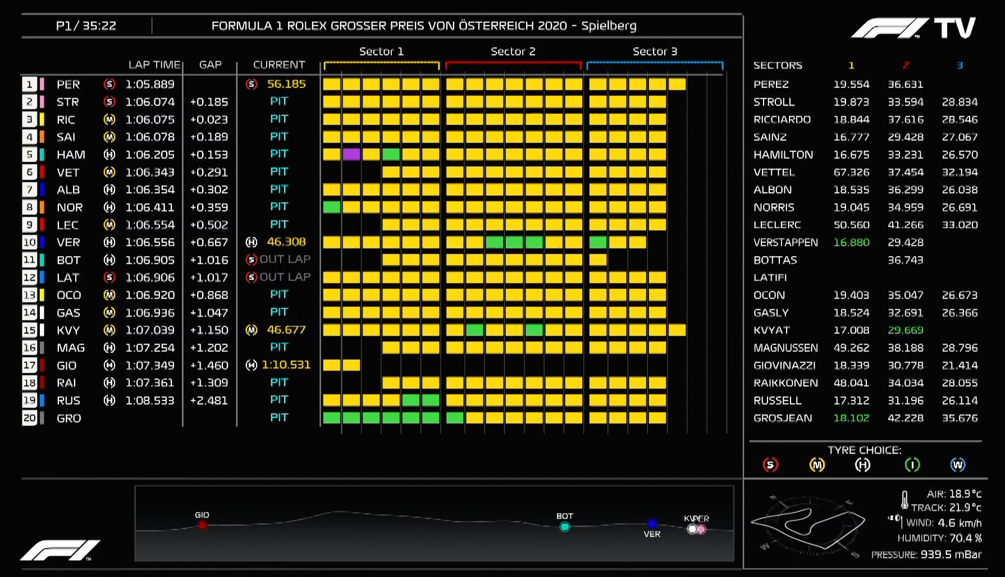Click VETTEL's sector 1 time 67.326

point(851,172)
